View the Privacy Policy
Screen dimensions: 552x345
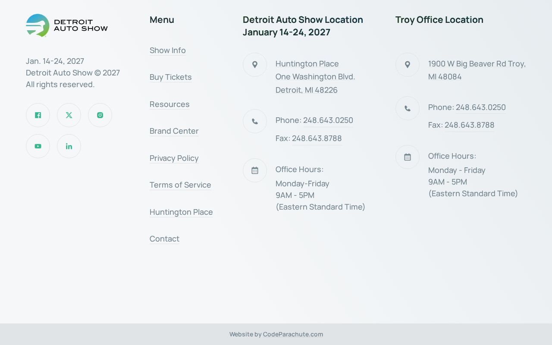coord(174,158)
